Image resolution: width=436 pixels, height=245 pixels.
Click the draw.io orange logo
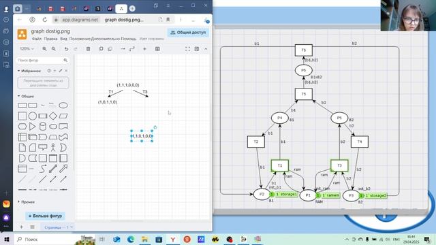tap(22, 34)
